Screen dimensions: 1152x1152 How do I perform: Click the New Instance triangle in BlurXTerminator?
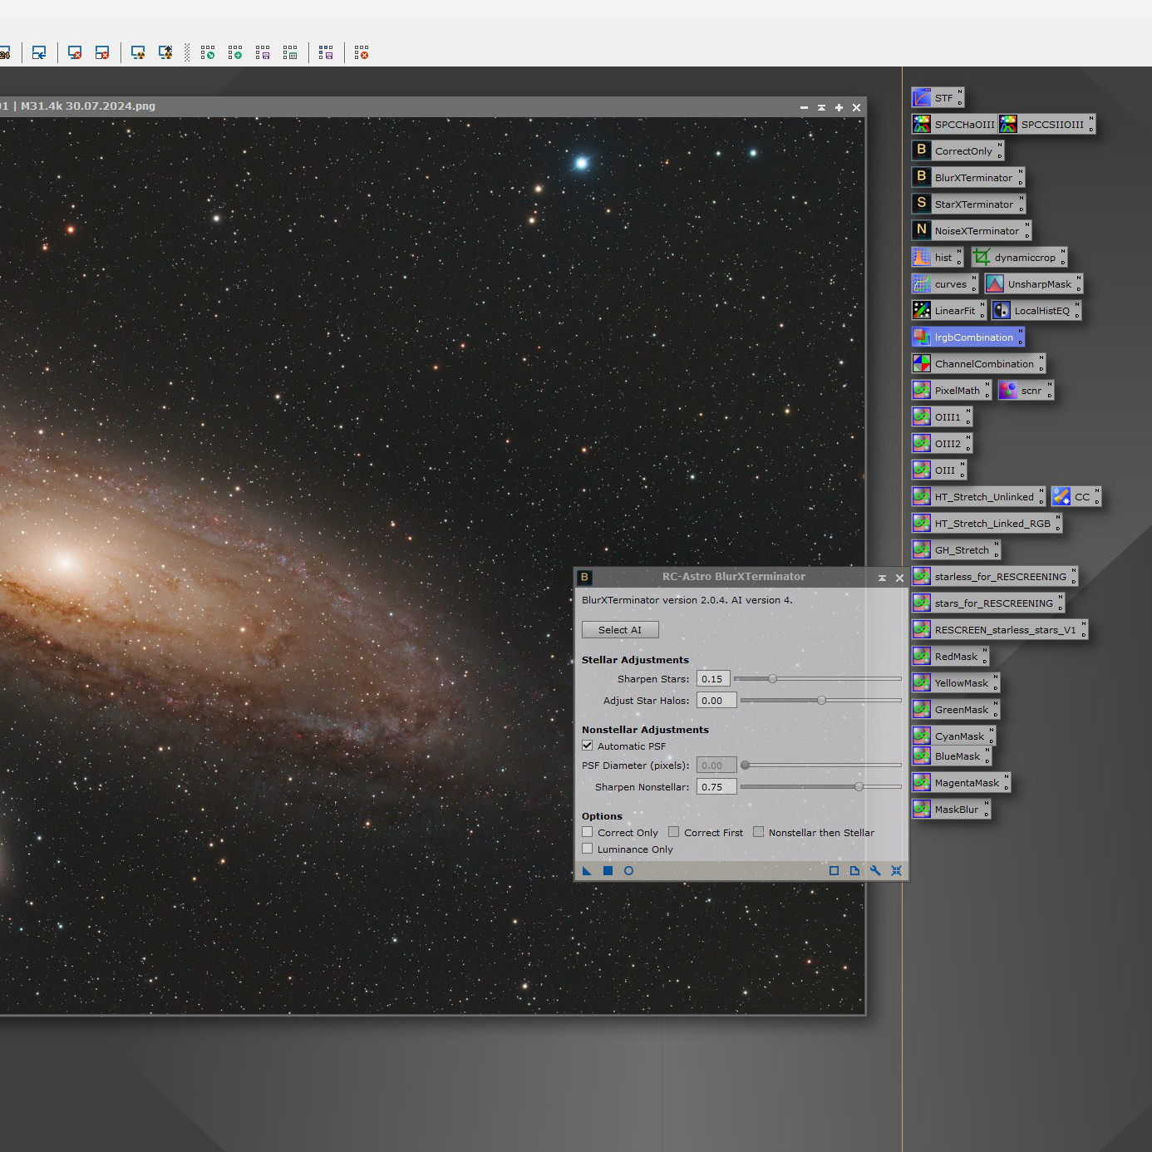587,871
